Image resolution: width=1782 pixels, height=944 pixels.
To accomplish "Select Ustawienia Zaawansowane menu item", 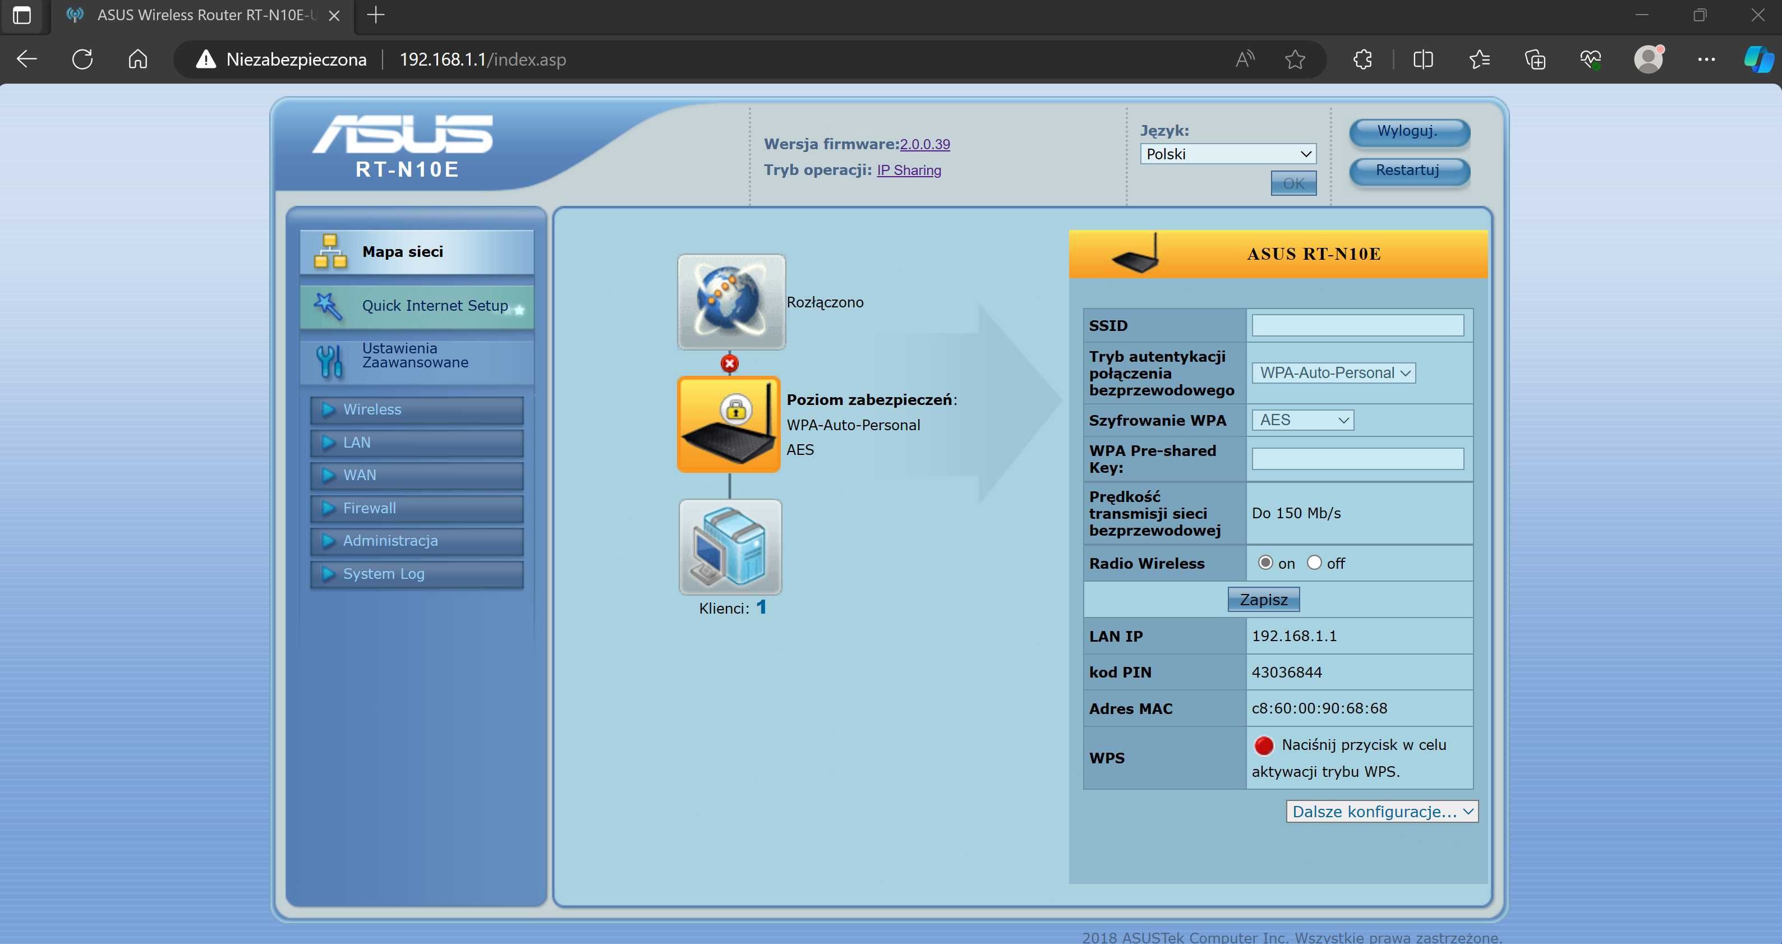I will tap(416, 361).
